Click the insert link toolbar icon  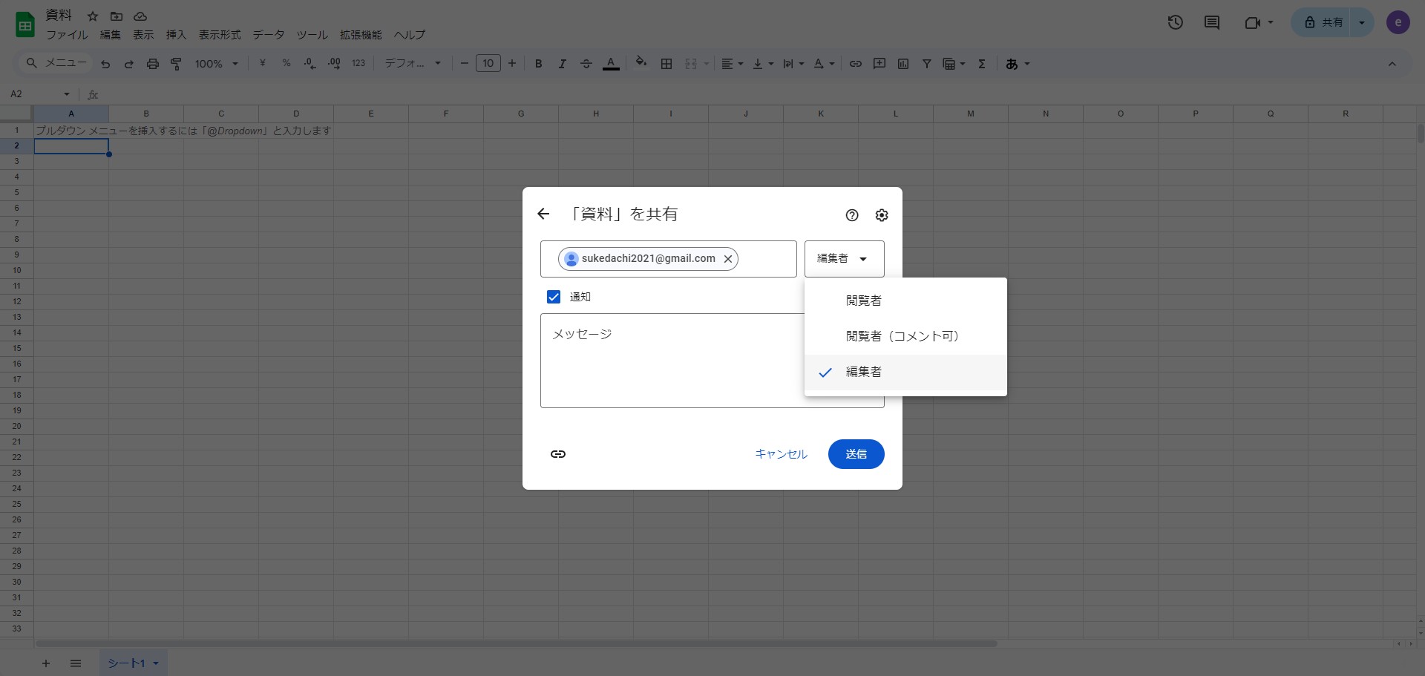(856, 64)
